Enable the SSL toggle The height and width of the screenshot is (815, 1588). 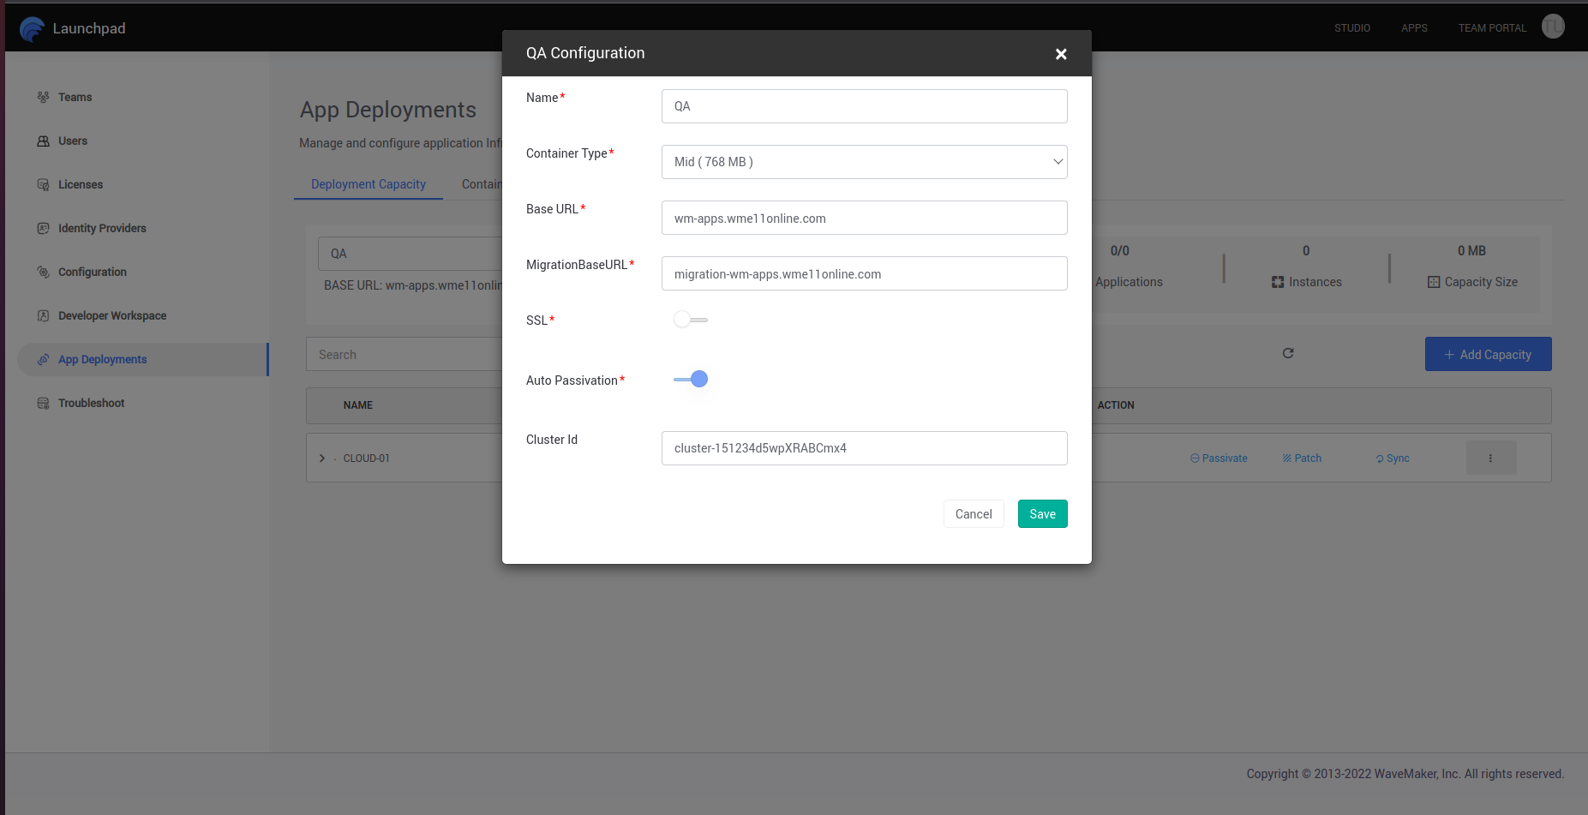click(690, 319)
